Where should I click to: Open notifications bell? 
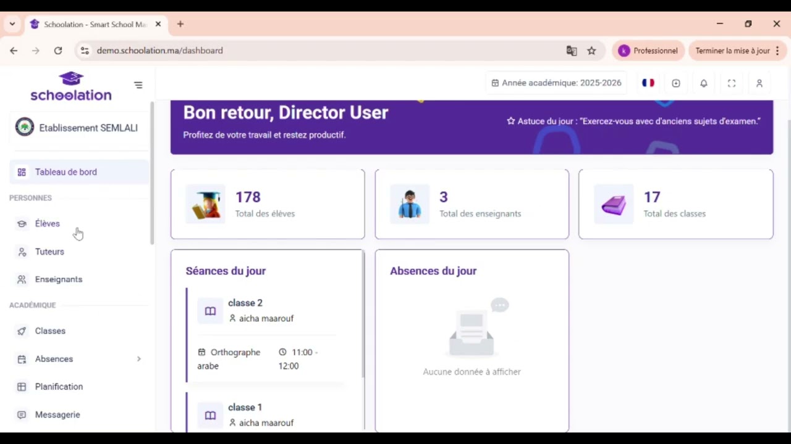(x=704, y=83)
